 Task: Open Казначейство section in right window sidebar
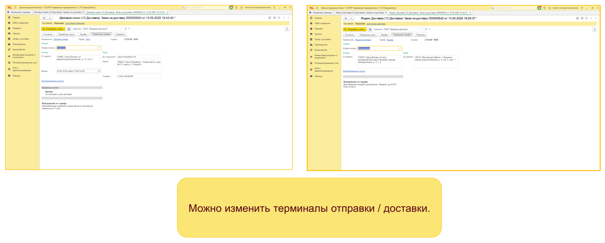321,50
